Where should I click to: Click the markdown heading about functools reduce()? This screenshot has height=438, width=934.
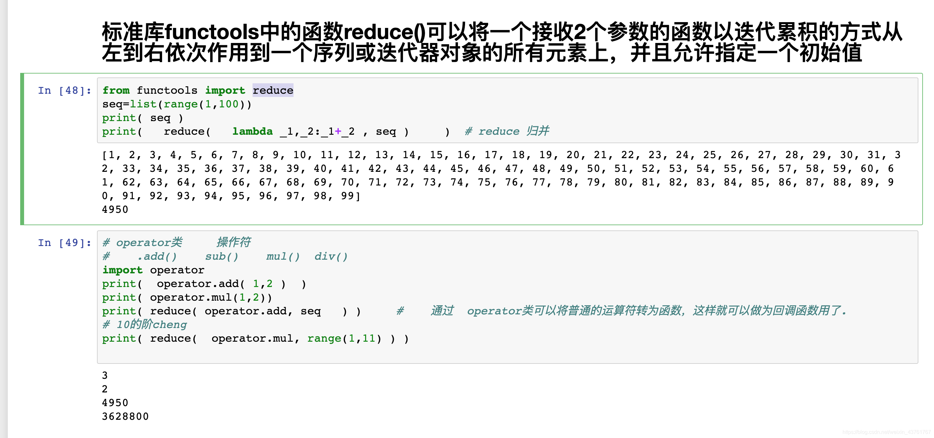click(x=502, y=42)
